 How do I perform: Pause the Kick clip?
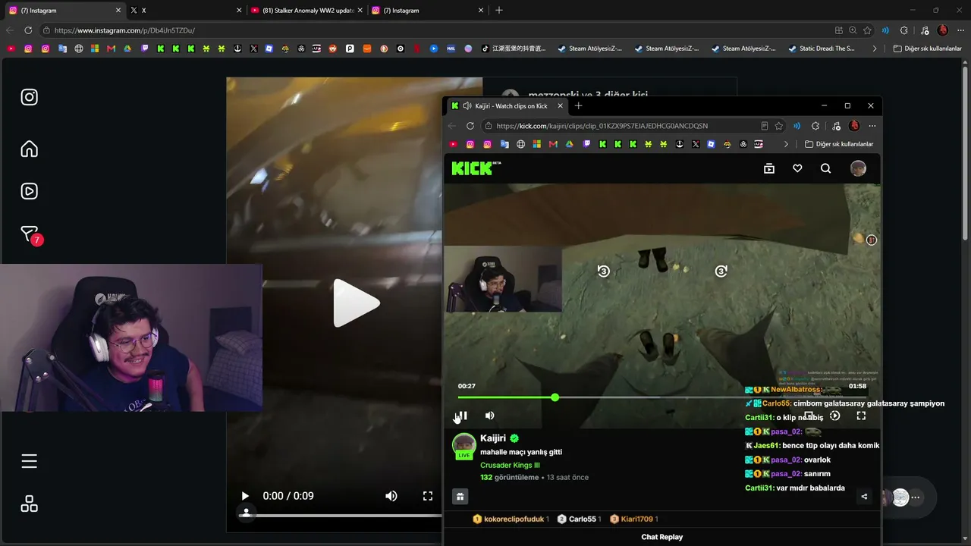click(x=462, y=416)
